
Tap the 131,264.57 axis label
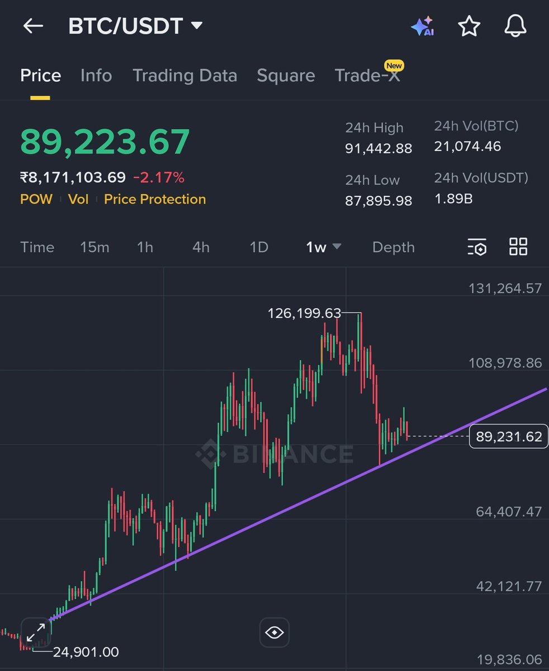[505, 289]
